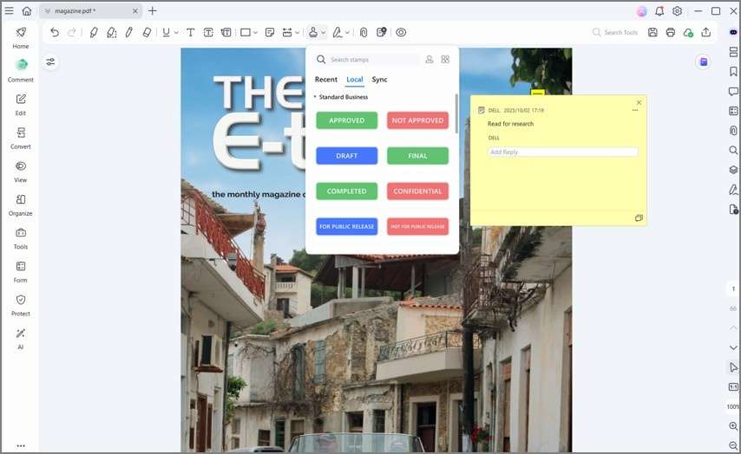Image resolution: width=741 pixels, height=454 pixels.
Task: Open the Tools section in sidebar
Action: 21,238
